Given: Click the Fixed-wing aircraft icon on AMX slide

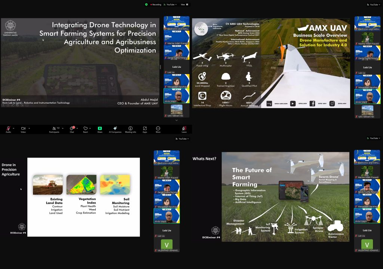Looking at the screenshot, I should (202, 57).
